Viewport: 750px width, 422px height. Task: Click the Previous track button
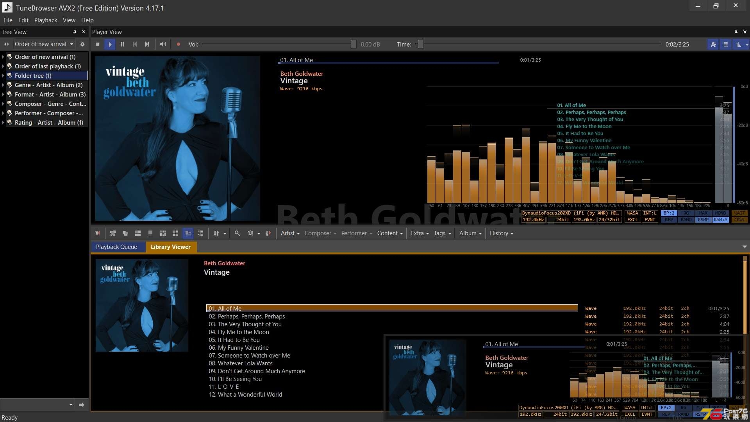[135, 44]
